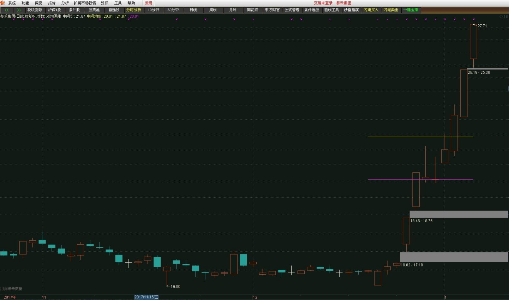
Task: Open the 股票池 stock pool
Action: point(94,10)
